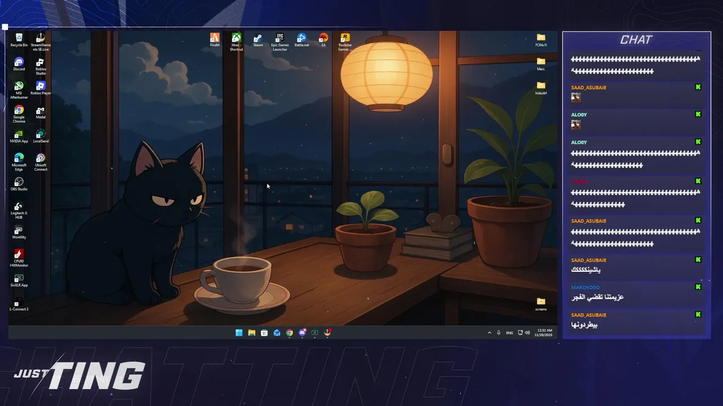
Task: Open the volume speaker icon in the tray
Action: [527, 333]
